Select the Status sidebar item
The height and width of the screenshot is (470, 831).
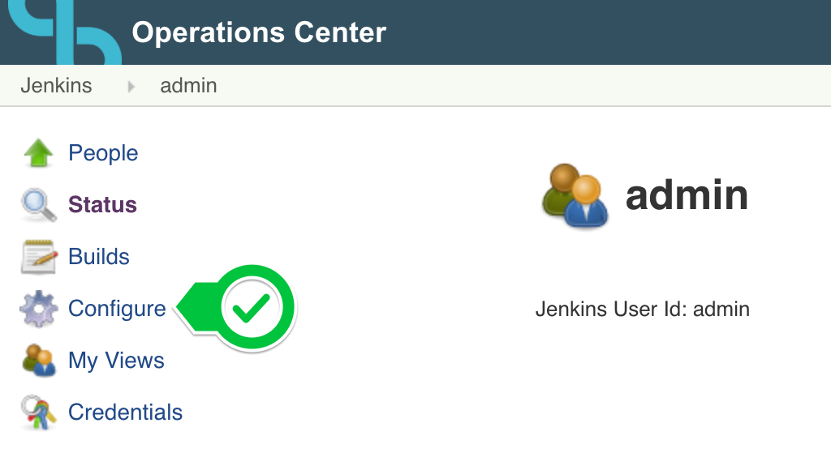[x=102, y=205]
